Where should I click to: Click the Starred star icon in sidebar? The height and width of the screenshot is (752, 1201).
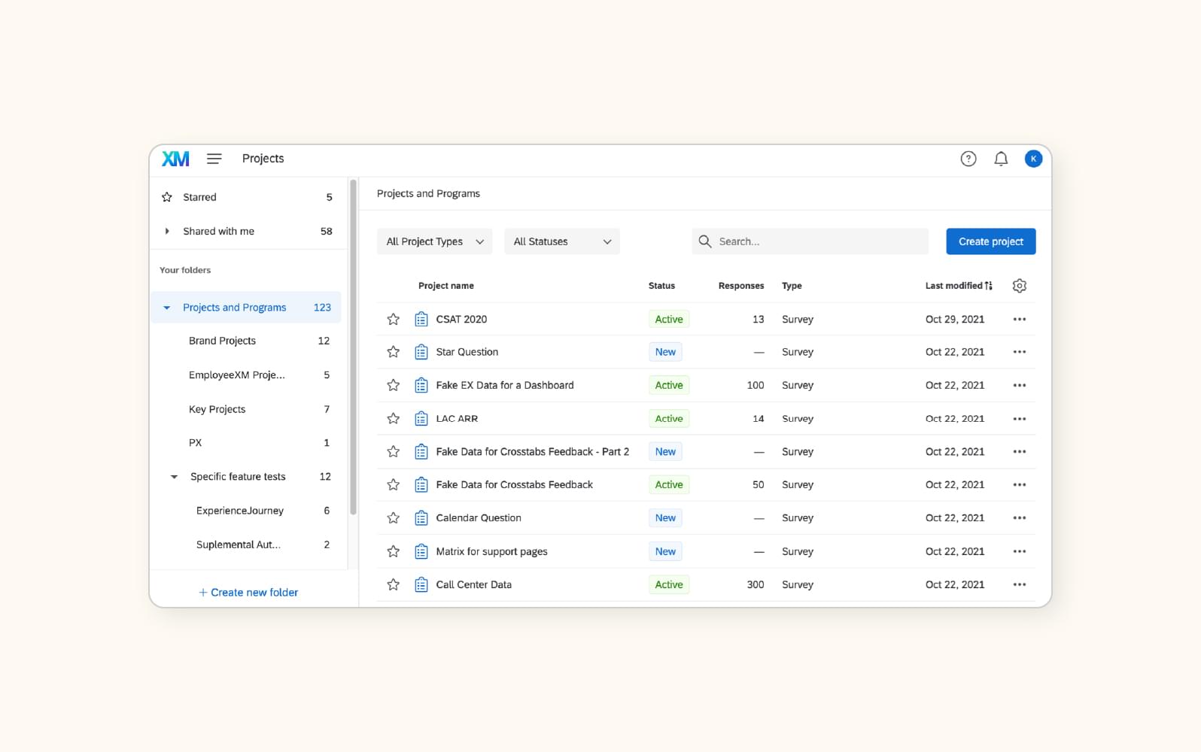(167, 197)
